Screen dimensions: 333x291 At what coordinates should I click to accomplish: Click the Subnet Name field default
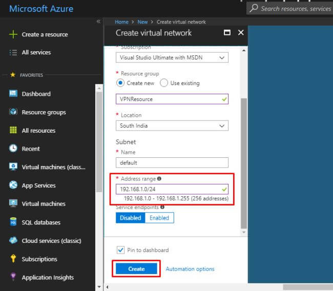(172, 163)
